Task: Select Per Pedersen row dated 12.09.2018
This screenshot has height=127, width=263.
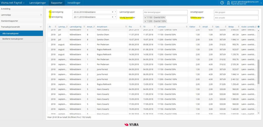Action: 152,64
